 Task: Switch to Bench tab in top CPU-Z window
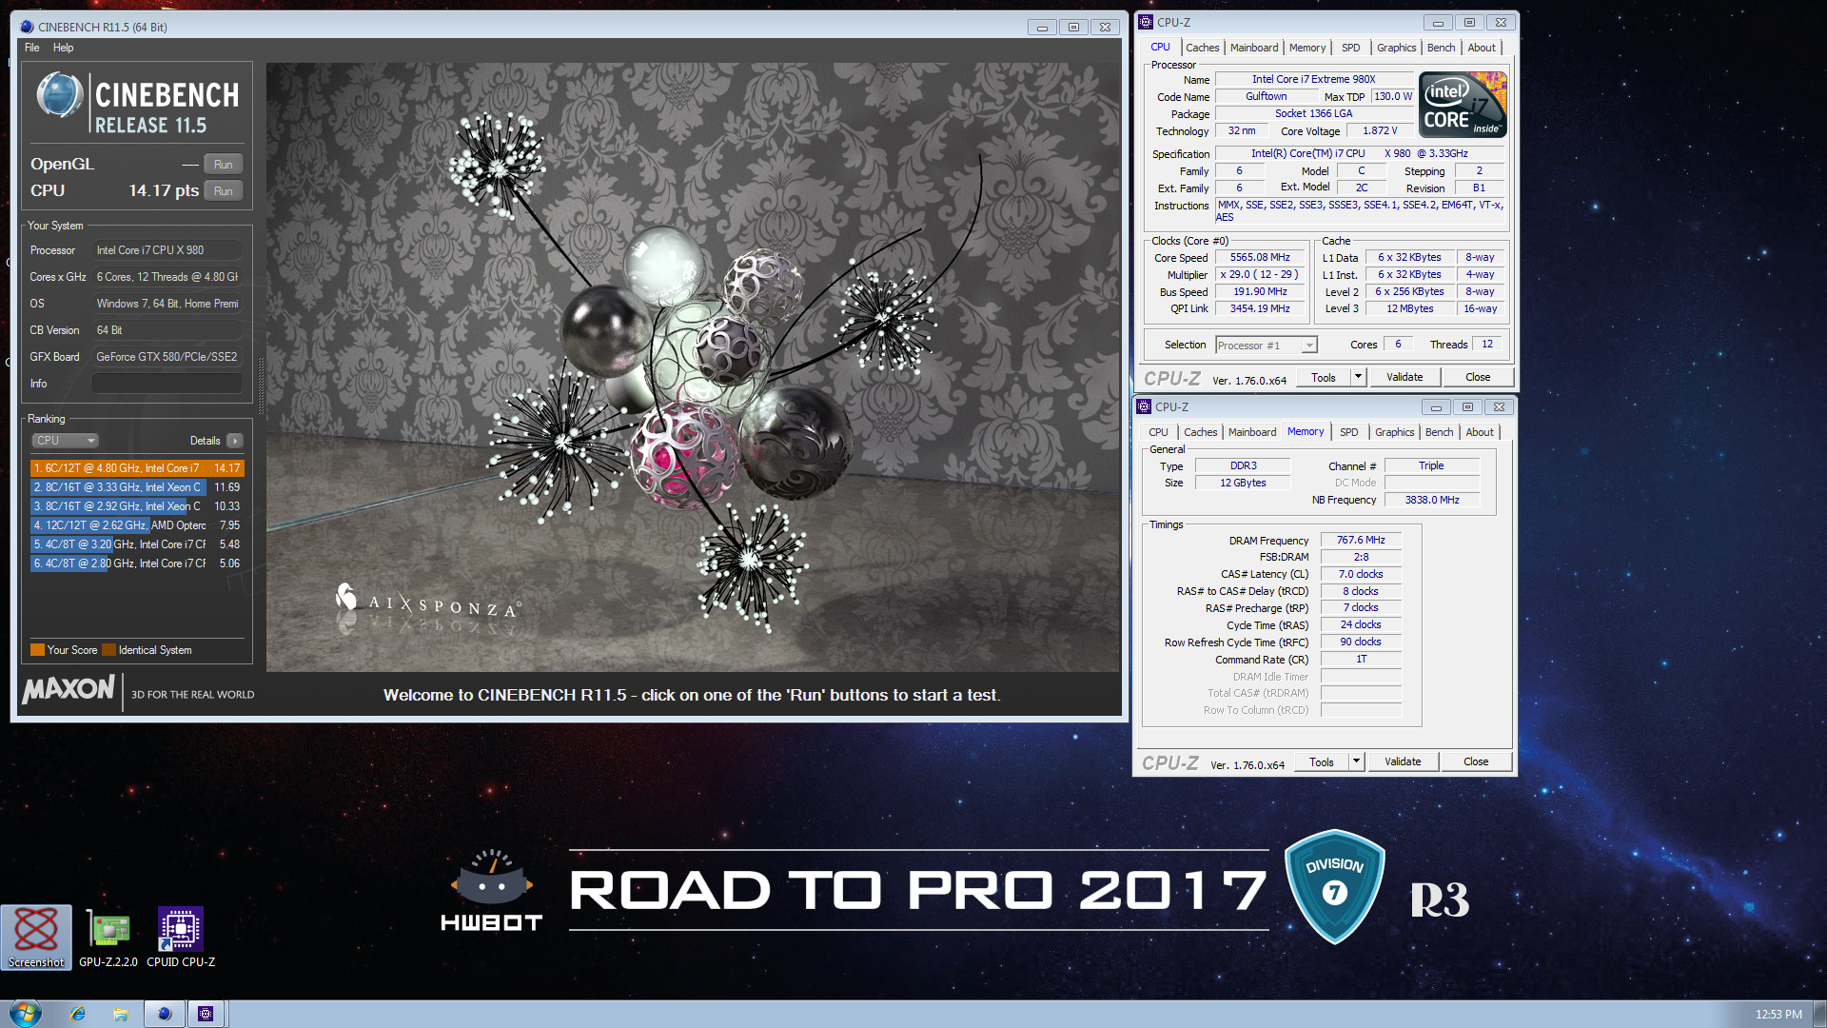tap(1441, 48)
